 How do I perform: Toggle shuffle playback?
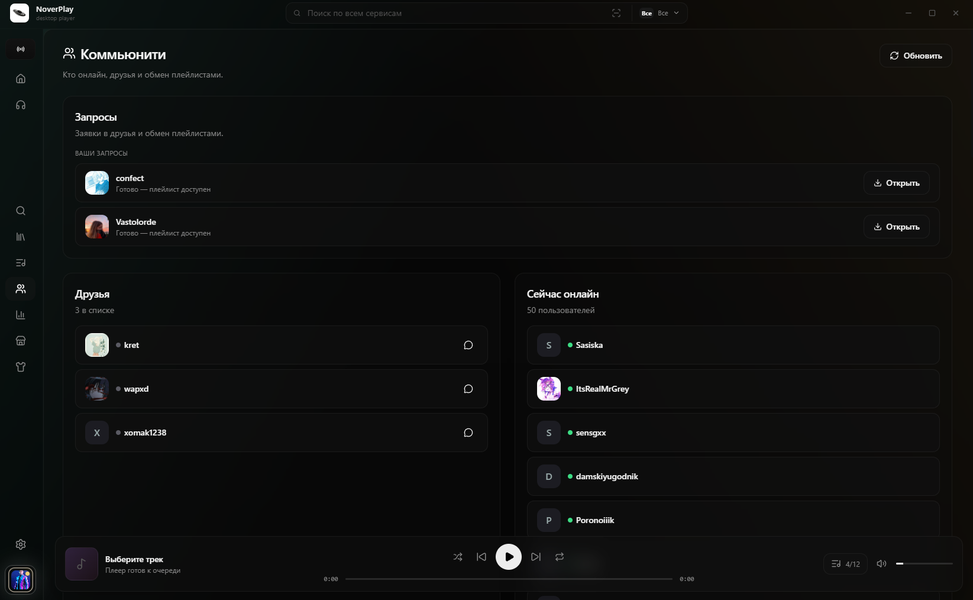pyautogui.click(x=458, y=557)
